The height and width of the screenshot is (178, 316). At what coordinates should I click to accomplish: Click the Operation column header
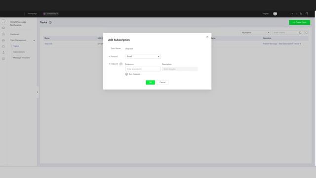coord(267,38)
